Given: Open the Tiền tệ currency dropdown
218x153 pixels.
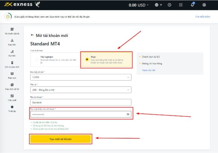Looking at the screenshot, I should click(80, 90).
